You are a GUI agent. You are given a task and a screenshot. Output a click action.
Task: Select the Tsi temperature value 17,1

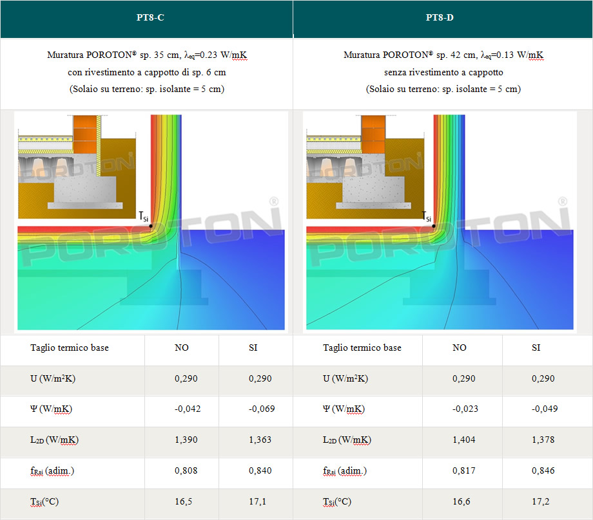click(x=258, y=502)
